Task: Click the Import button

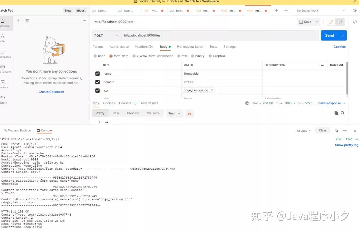Action: (x=81, y=11)
